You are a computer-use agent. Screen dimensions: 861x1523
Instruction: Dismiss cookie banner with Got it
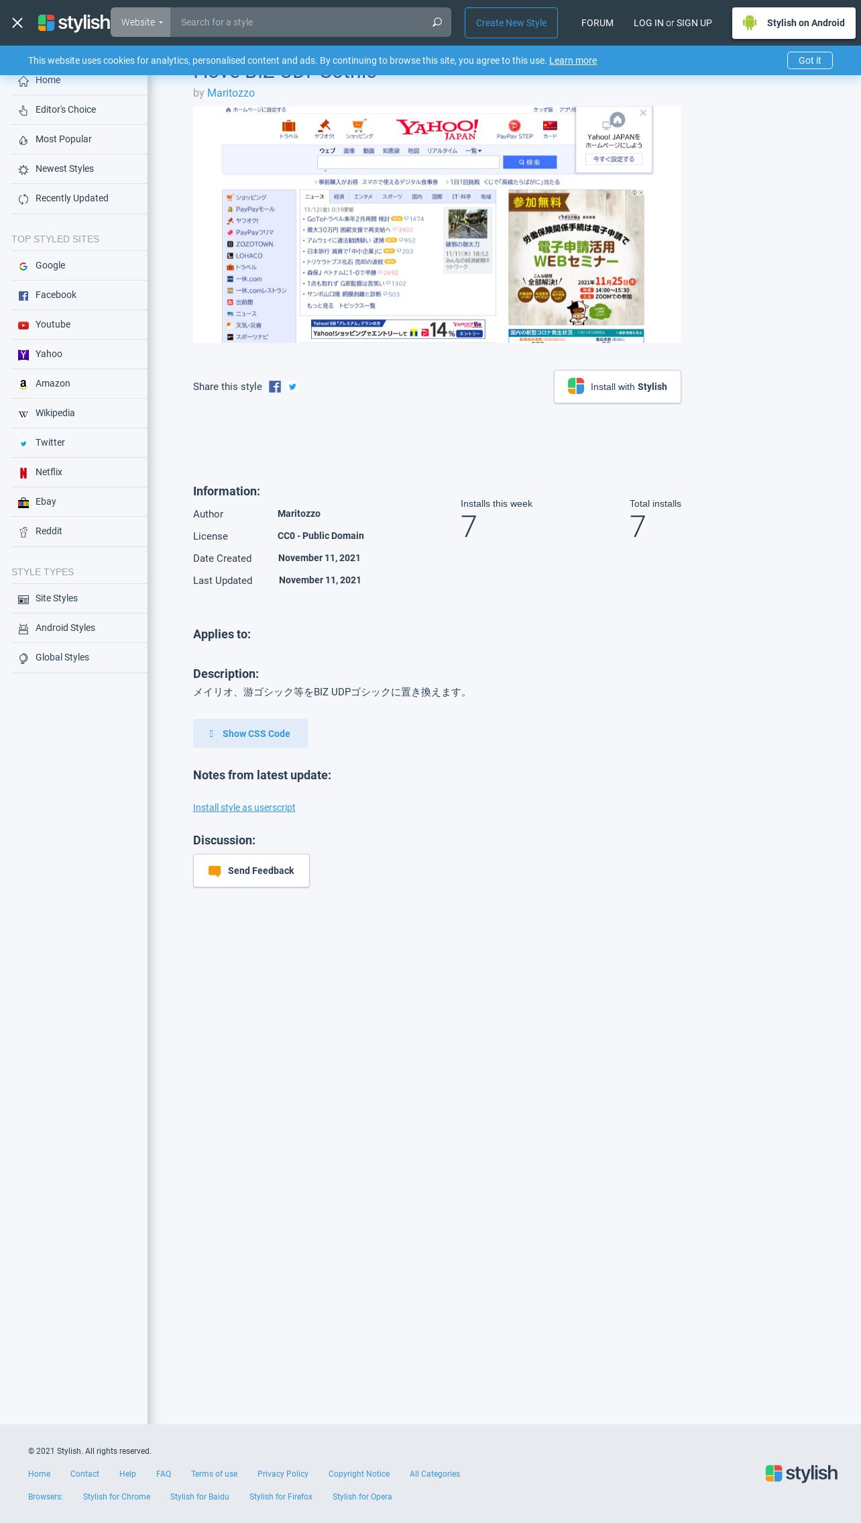(809, 60)
